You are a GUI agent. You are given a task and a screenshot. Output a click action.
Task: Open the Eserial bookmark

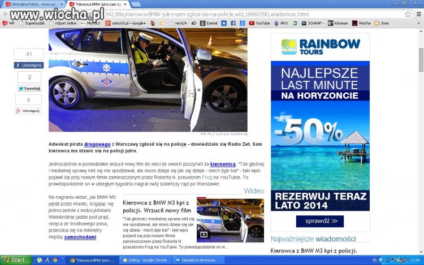click(209, 23)
